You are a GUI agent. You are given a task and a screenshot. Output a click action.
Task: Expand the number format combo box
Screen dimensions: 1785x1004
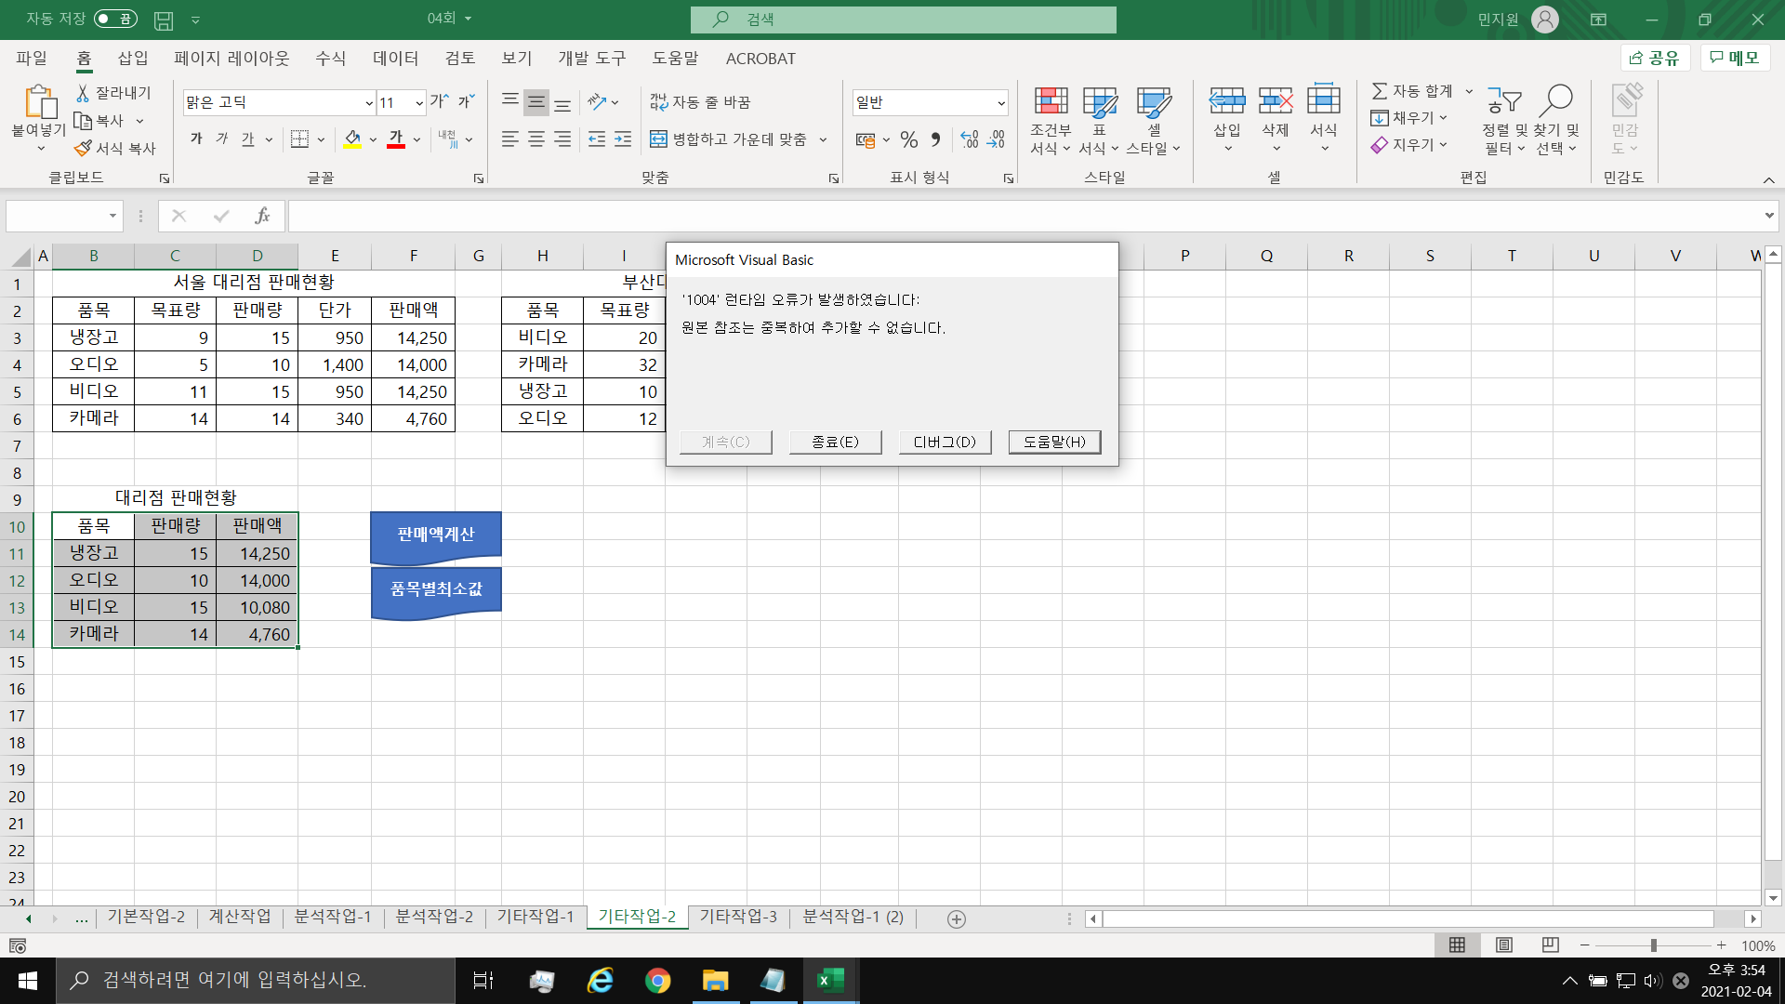pos(1000,102)
